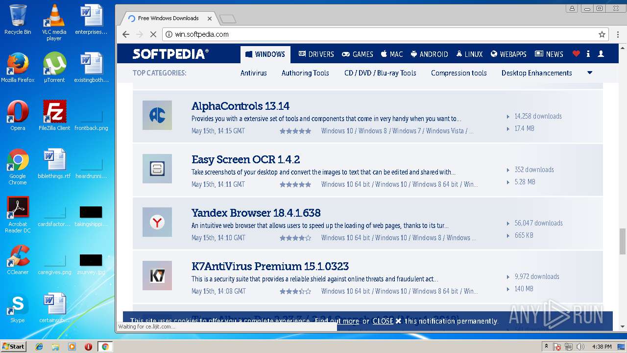
Task: Open the µTorrent desktop shortcut
Action: coord(54,68)
